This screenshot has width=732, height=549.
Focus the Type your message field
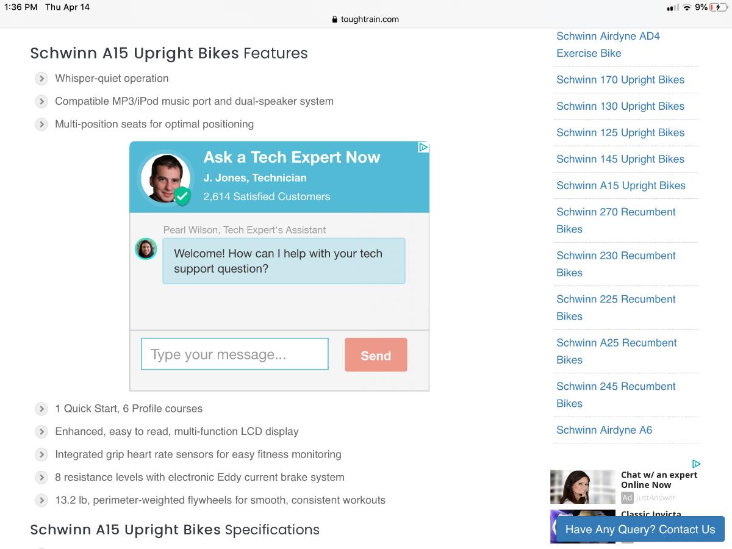(x=235, y=354)
